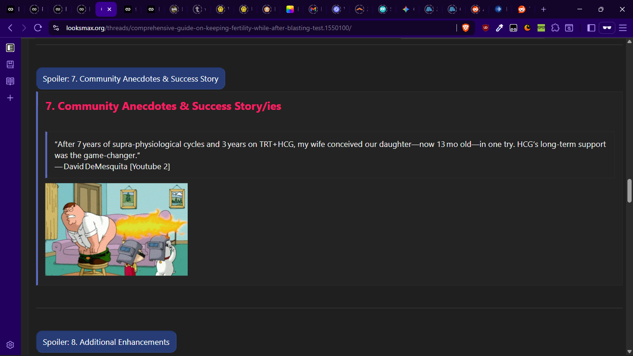Image resolution: width=633 pixels, height=356 pixels.
Task: Open the uBlock Origin extension
Action: pos(486,28)
